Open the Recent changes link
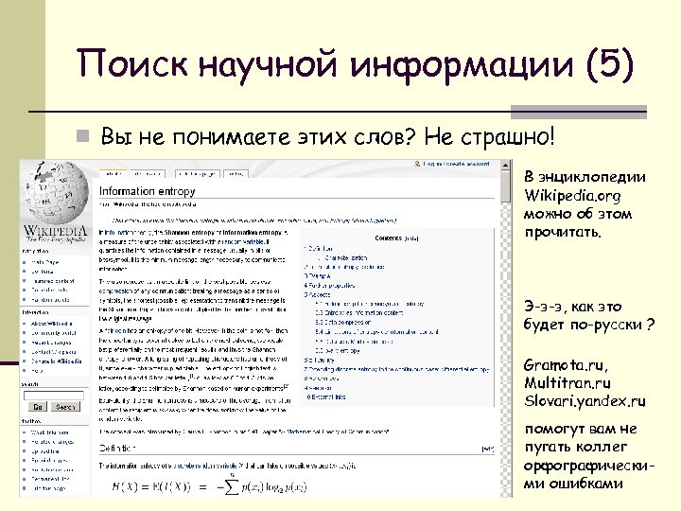This screenshot has height=511, width=681. [x=51, y=343]
